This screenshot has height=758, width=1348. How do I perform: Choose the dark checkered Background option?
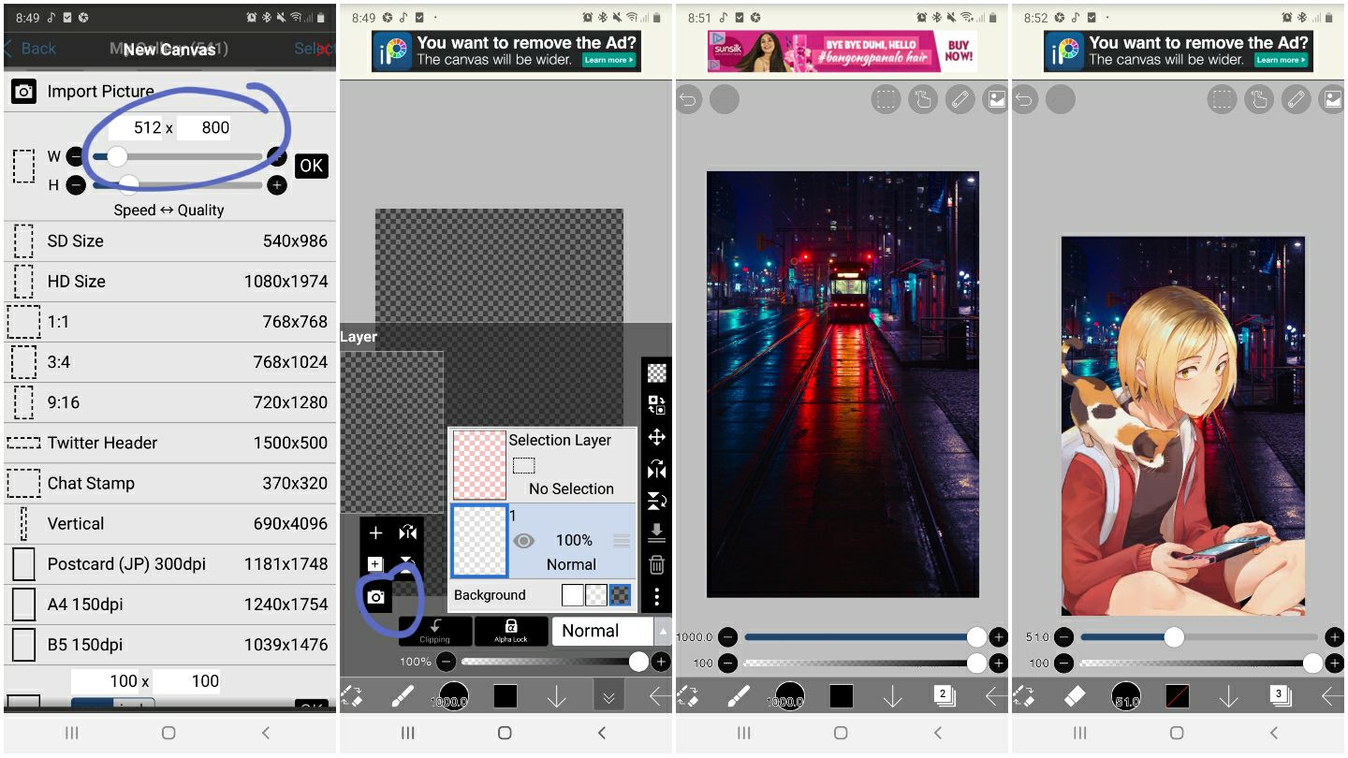pyautogui.click(x=620, y=595)
